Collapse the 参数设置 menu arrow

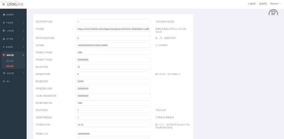click(23, 55)
